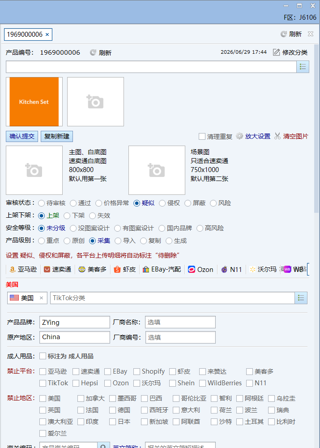This screenshot has height=448, width=320.
Task: Click the 清空图片 scissors link
Action: (x=291, y=136)
